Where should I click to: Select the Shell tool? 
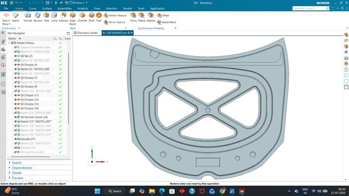point(99,17)
